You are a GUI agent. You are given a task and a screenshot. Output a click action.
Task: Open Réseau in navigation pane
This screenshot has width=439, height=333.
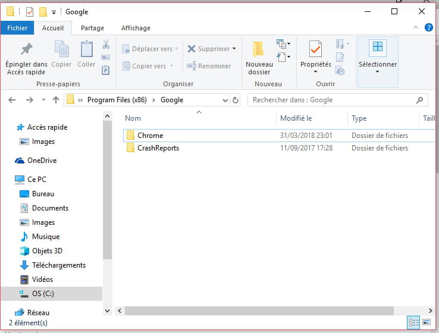[38, 313]
